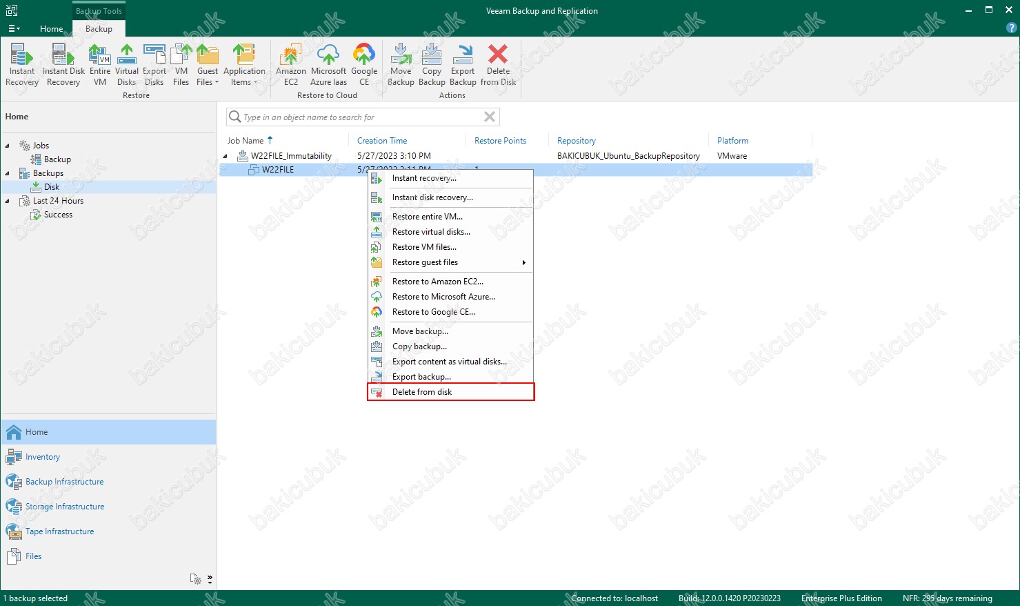1020x606 pixels.
Task: Choose Restore to Amazon EC2 entry
Action: (x=451, y=282)
